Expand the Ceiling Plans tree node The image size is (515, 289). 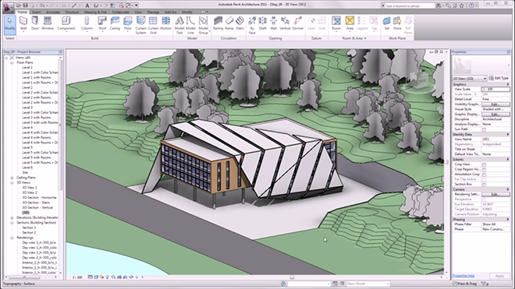12,178
